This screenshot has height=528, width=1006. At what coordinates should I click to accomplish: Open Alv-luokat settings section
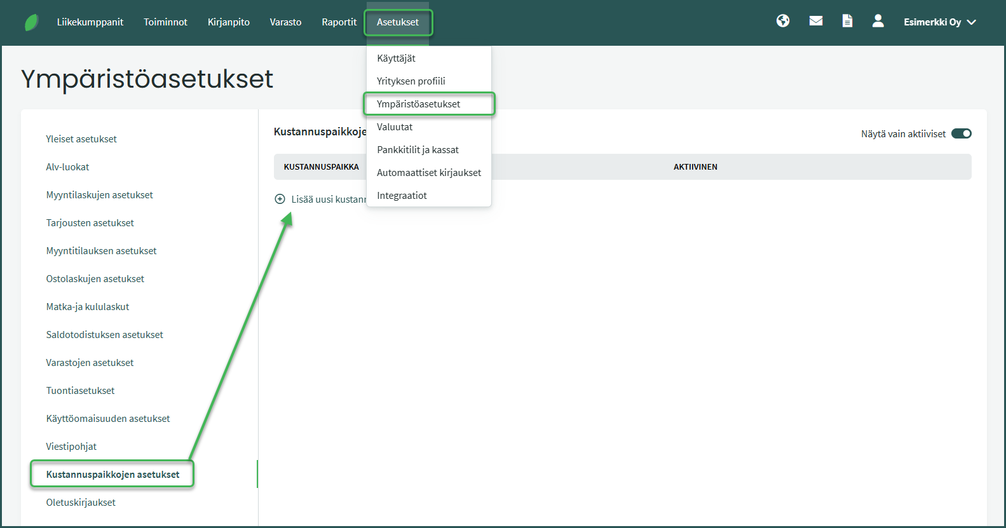[67, 166]
